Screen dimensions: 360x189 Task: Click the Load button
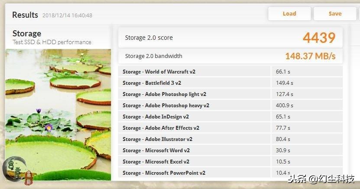[289, 14]
